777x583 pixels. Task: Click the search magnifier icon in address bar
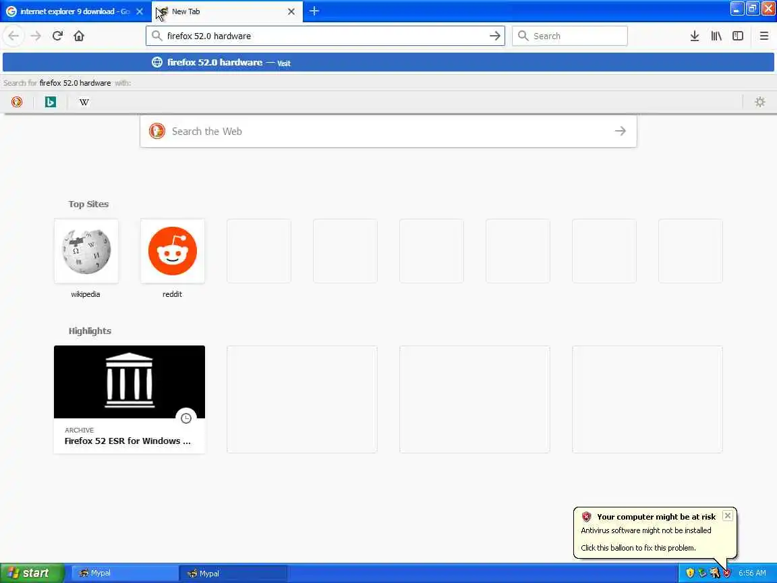coord(156,36)
